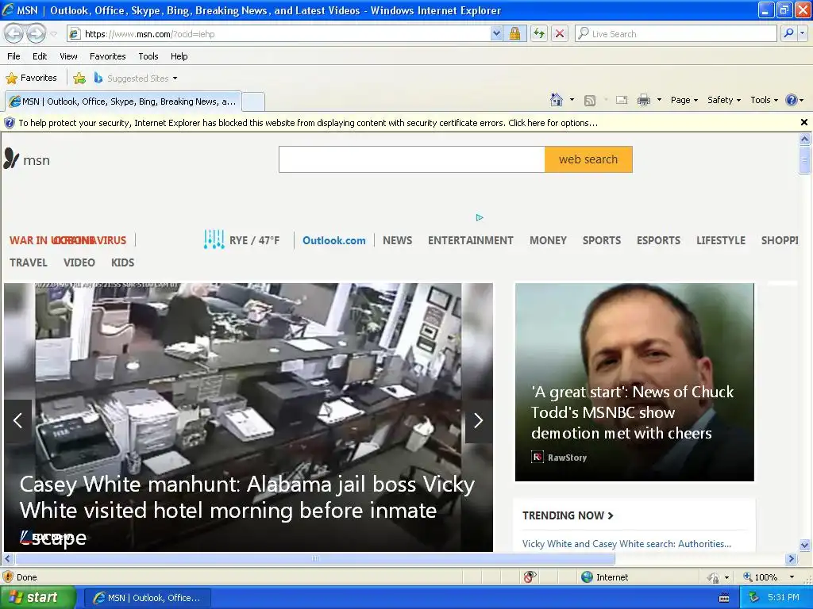Screen dimensions: 813x609
Task: Open the search provider options dropdown
Action: [x=802, y=33]
